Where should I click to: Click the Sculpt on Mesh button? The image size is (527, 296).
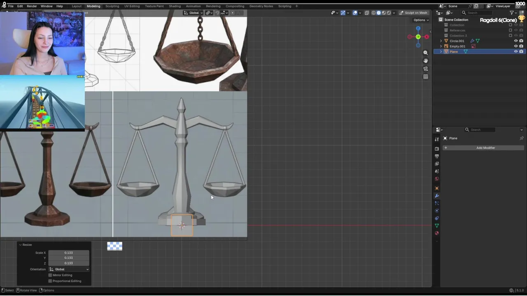[413, 13]
